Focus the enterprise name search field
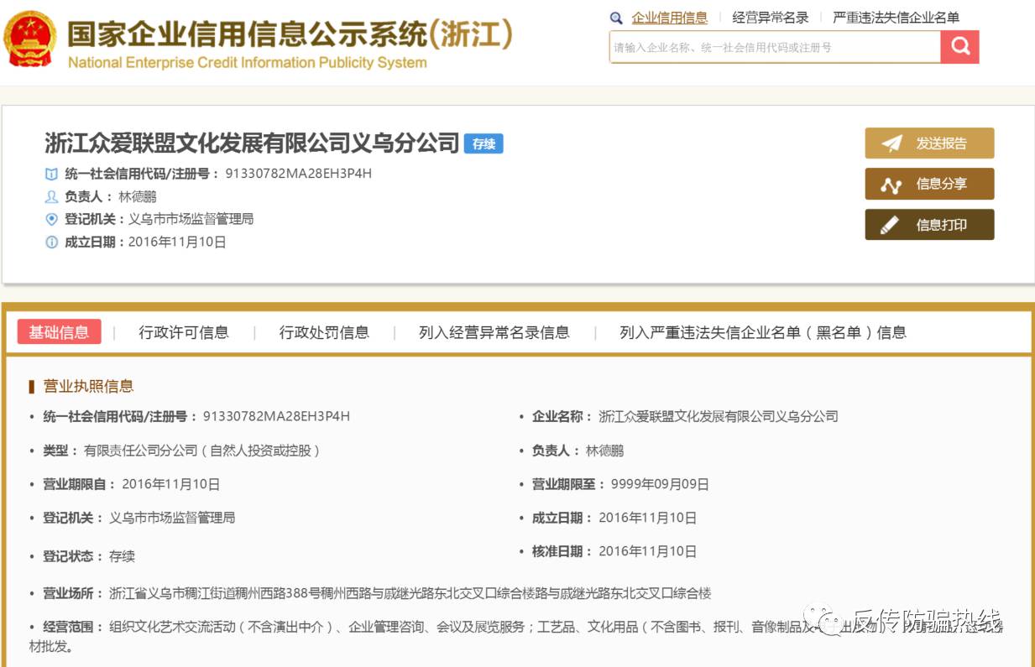The height and width of the screenshot is (667, 1035). click(x=775, y=47)
